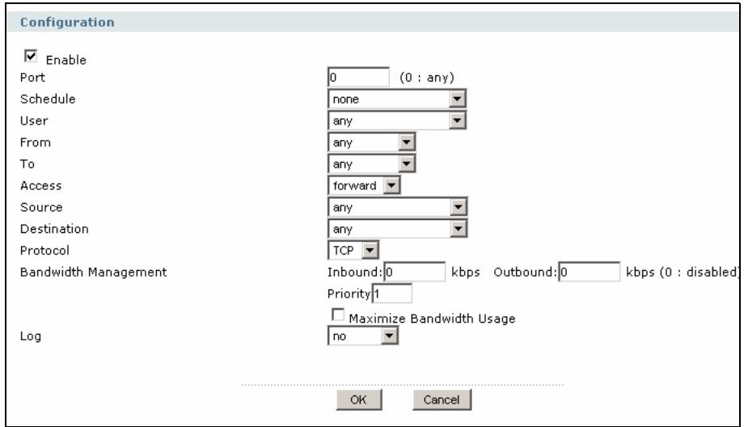
Task: Open the Access dropdown showing forward
Action: [x=364, y=185]
